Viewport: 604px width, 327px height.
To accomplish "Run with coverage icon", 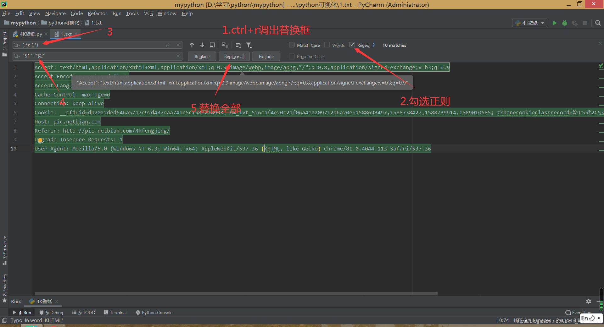I will pyautogui.click(x=575, y=23).
